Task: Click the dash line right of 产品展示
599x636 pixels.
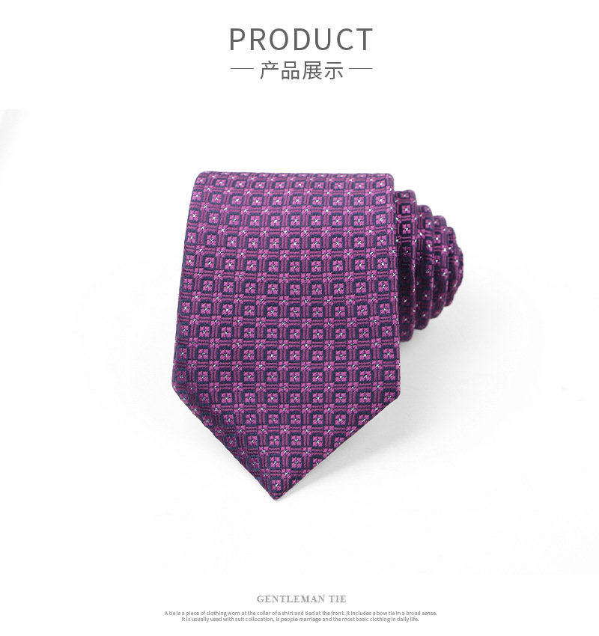Action: click(x=360, y=69)
